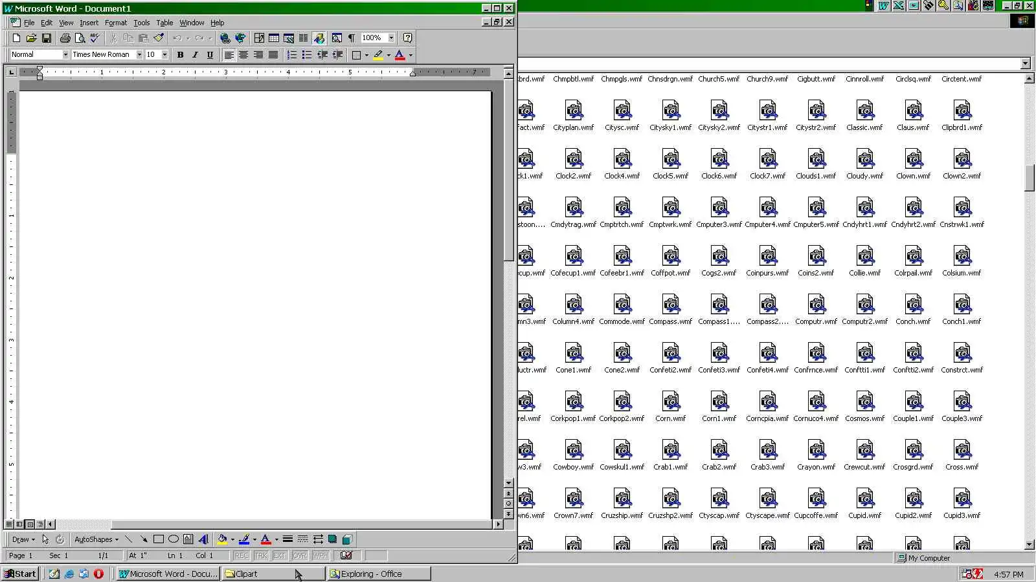Justify the paragraph text
The width and height of the screenshot is (1036, 582).
pos(273,55)
